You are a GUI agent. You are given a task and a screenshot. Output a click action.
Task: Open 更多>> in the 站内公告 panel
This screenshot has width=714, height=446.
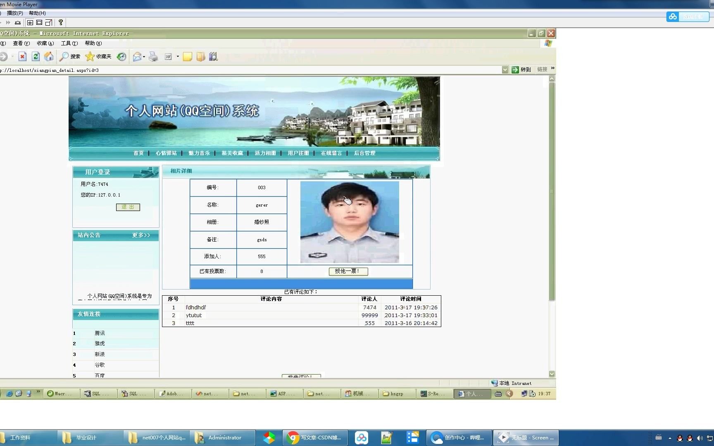point(141,235)
